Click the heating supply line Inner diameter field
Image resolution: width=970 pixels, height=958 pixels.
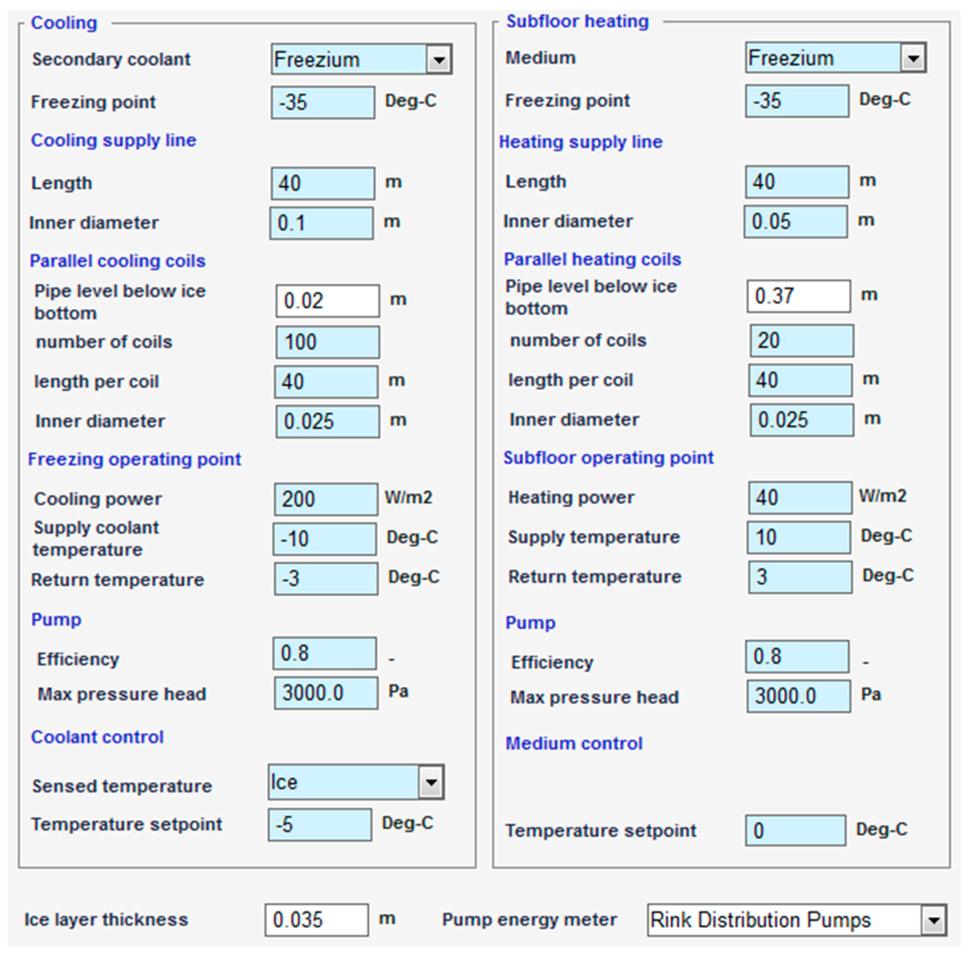click(796, 221)
